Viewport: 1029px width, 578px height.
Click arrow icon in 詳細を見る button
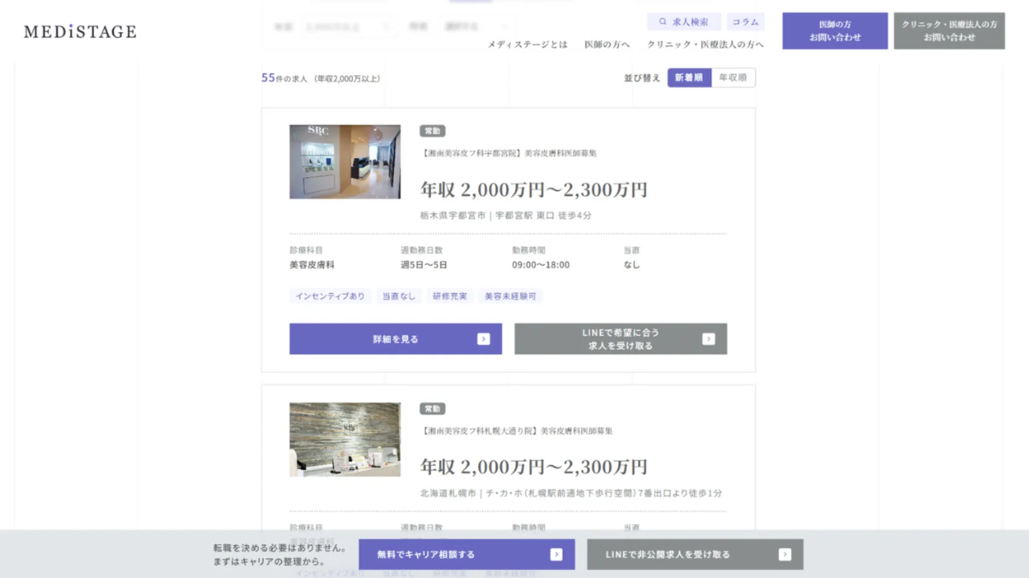click(484, 339)
